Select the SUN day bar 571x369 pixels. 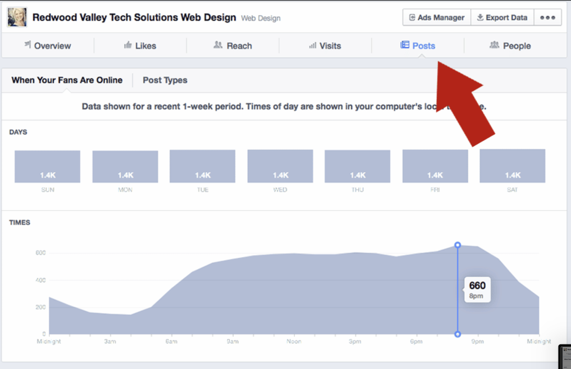click(x=47, y=166)
